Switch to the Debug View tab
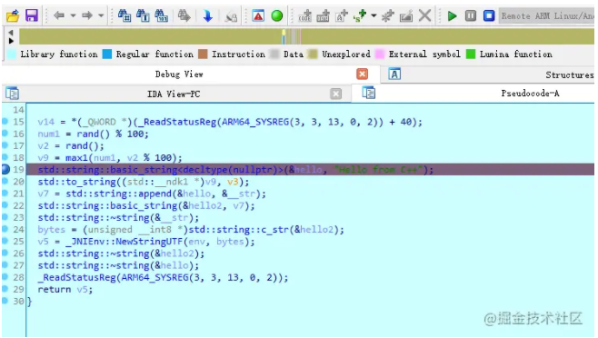 pos(179,74)
